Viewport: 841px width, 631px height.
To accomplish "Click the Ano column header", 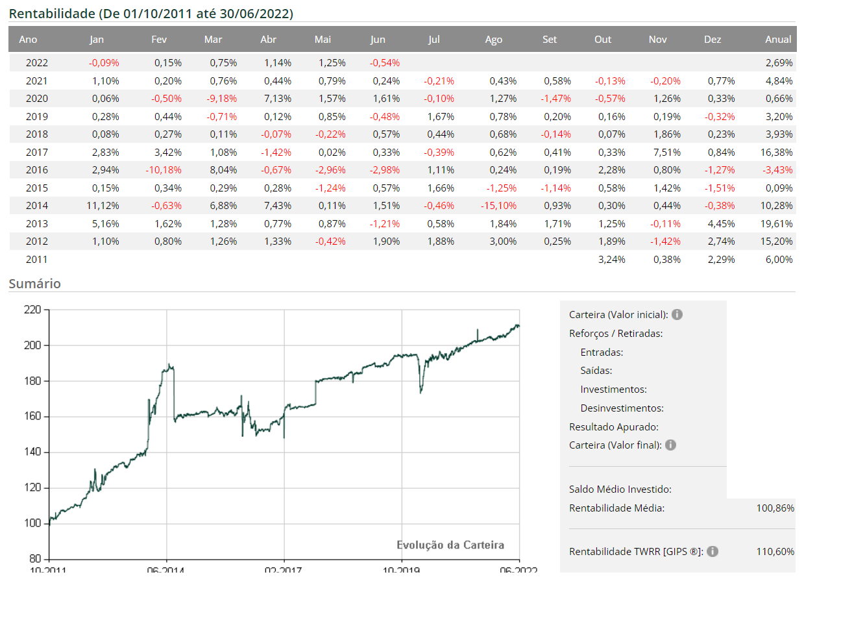I will point(28,40).
